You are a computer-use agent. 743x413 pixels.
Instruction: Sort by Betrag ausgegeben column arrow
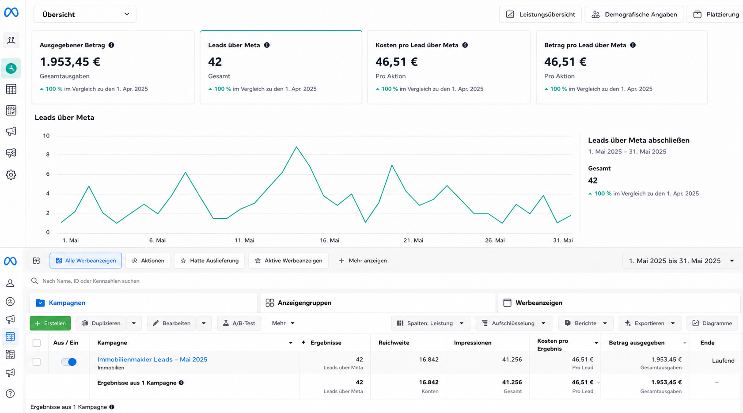[685, 343]
